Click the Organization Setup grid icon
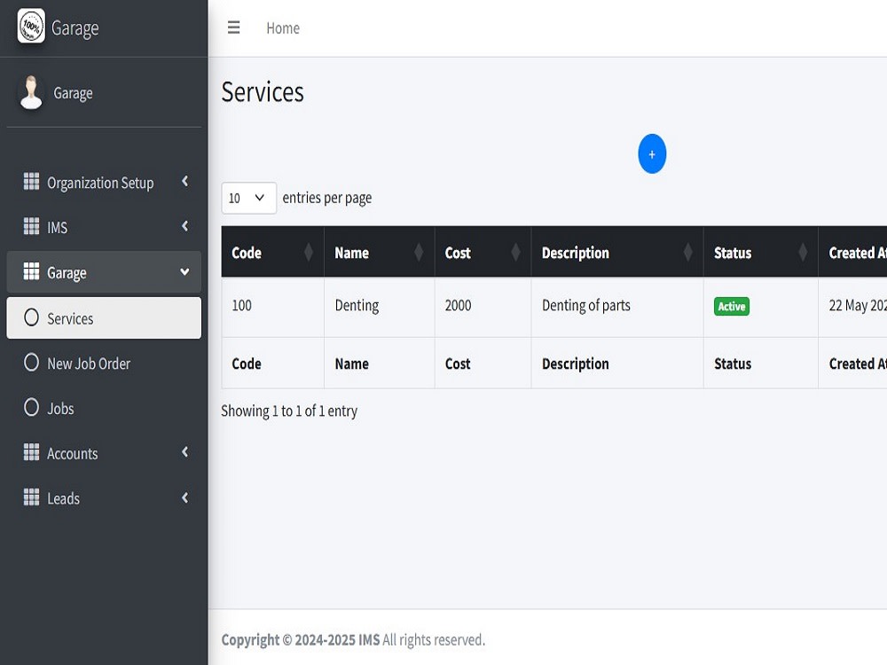The height and width of the screenshot is (665, 887). (31, 182)
